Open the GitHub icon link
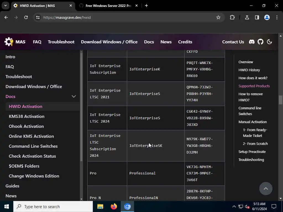The height and width of the screenshot is (212, 283). pyautogui.click(x=260, y=42)
